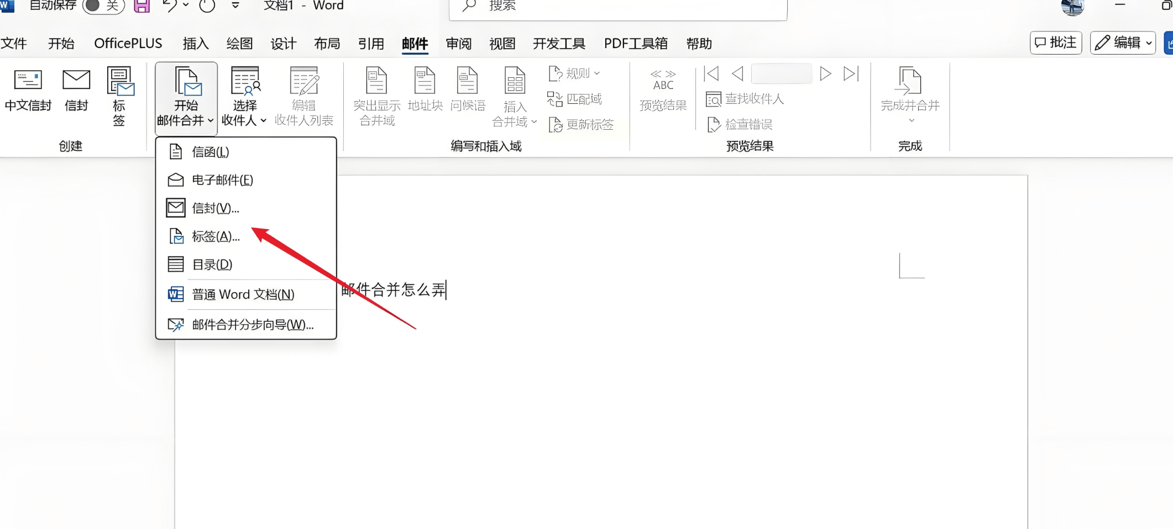Toggle 突出显示合并域 highlighting
Image resolution: width=1173 pixels, height=529 pixels.
click(x=376, y=94)
